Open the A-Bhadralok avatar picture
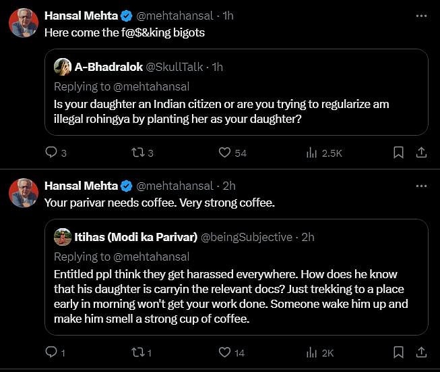The height and width of the screenshot is (372, 440). 63,67
